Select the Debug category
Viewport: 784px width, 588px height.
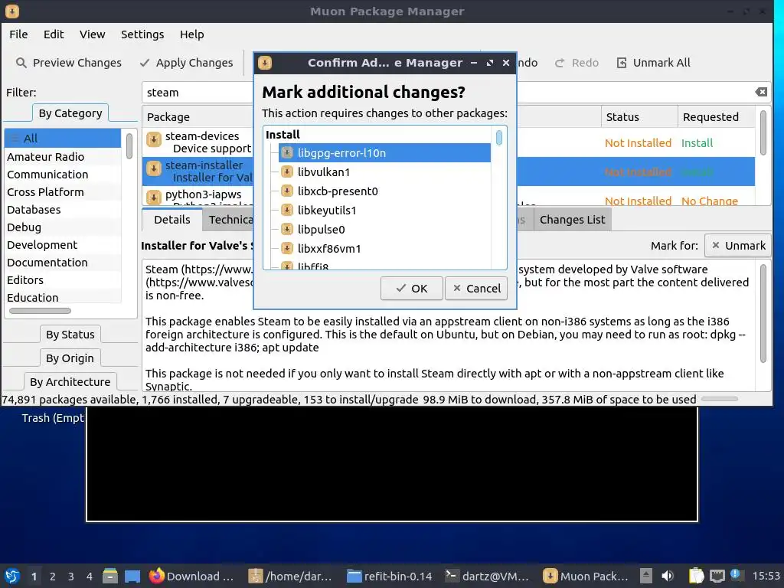(63, 227)
